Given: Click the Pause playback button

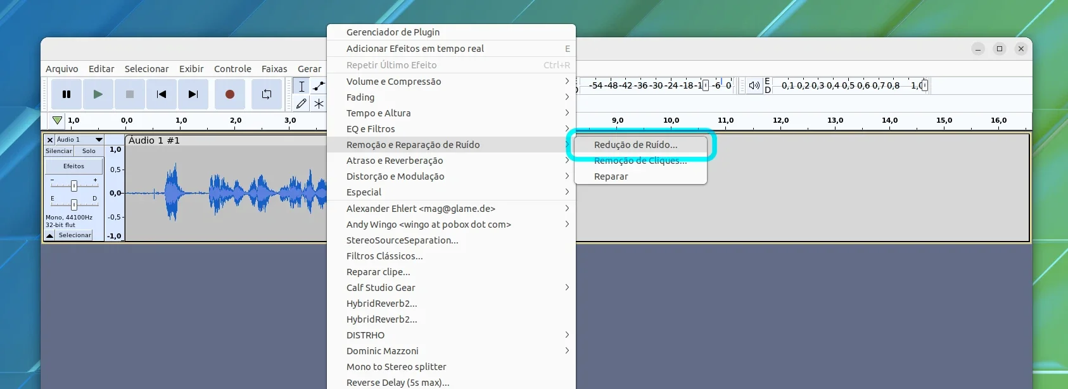Looking at the screenshot, I should (x=67, y=94).
